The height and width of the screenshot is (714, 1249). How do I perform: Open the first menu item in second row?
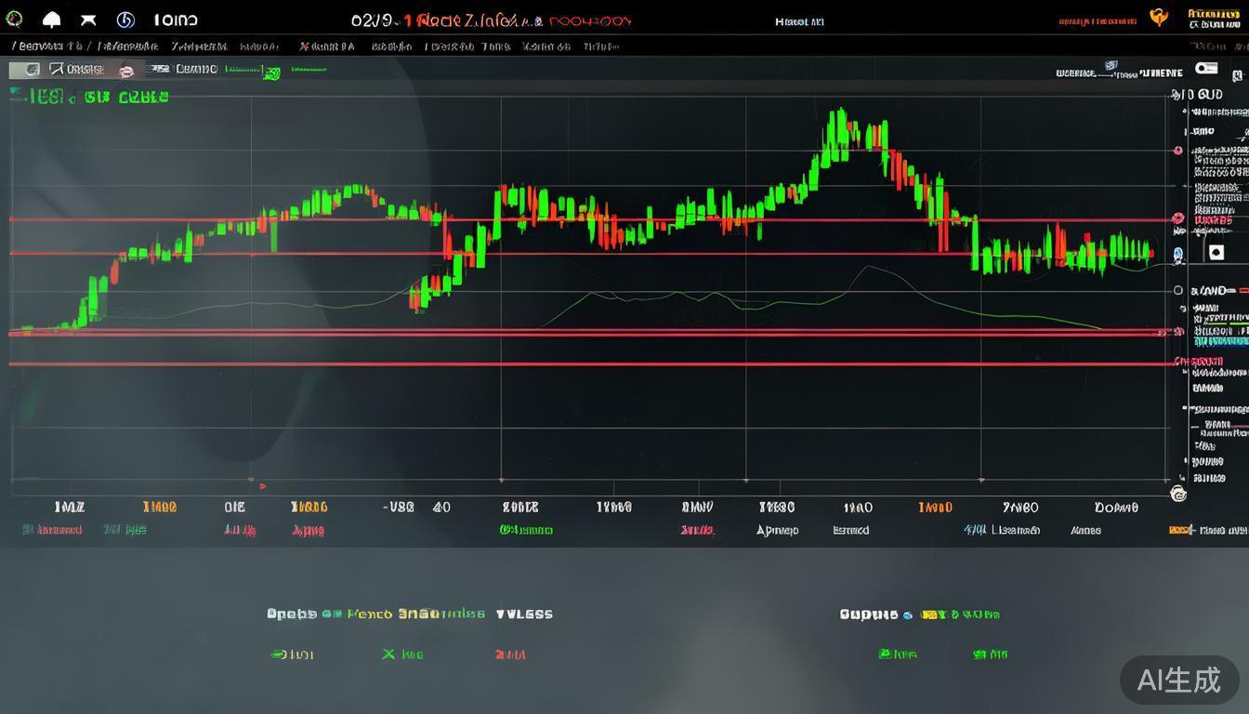pyautogui.click(x=48, y=46)
